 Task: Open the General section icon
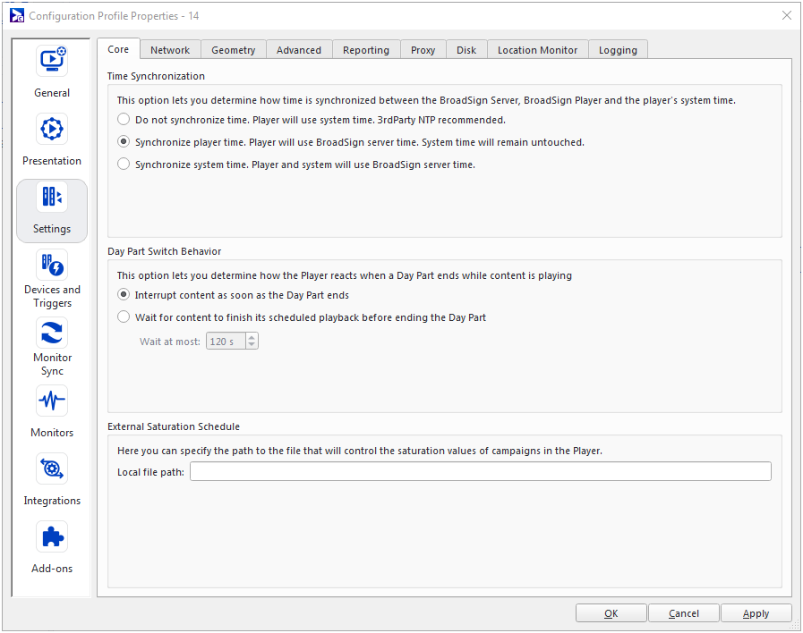52,61
